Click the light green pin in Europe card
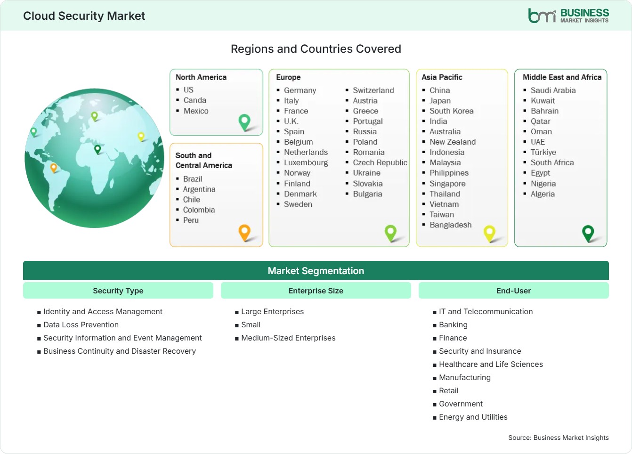This screenshot has height=454, width=632. [390, 233]
